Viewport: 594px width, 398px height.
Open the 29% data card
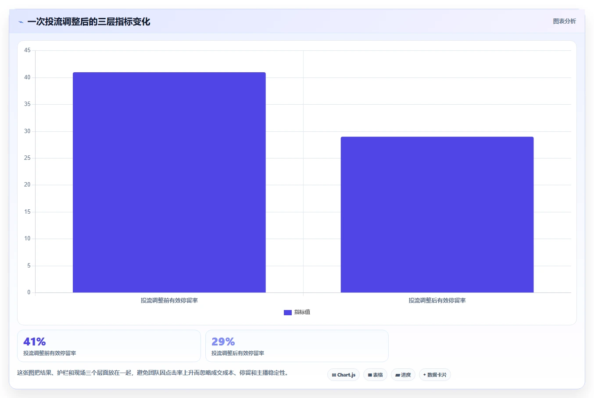click(x=297, y=346)
